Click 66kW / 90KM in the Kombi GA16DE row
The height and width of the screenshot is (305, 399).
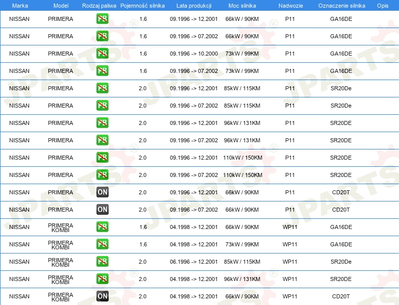242,227
